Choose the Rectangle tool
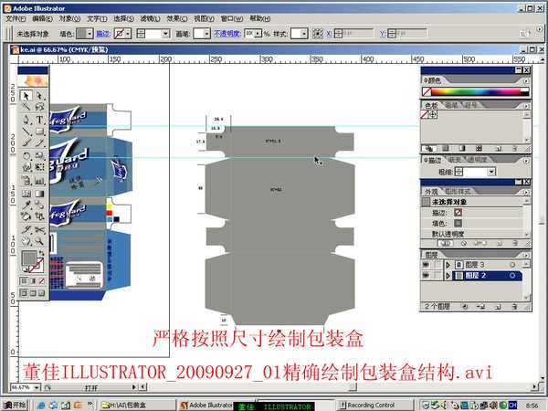548x411 pixels. point(40,131)
